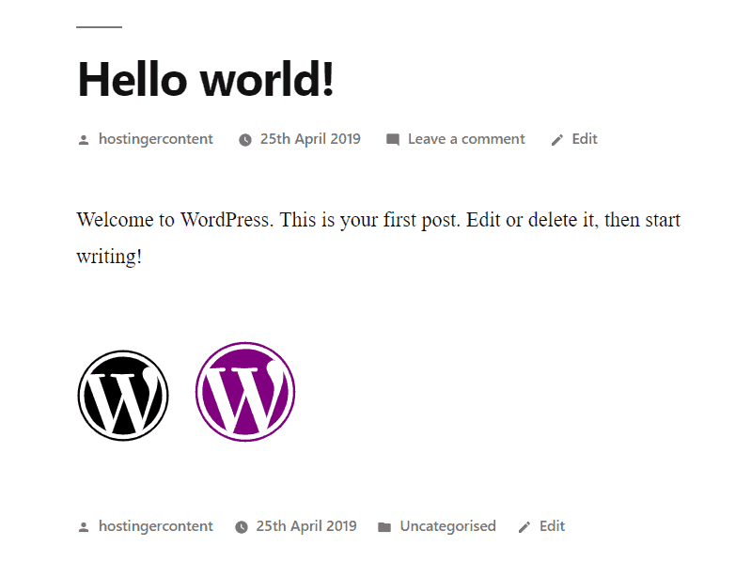Open the Leave a comment link
The image size is (751, 562).
[x=466, y=139]
